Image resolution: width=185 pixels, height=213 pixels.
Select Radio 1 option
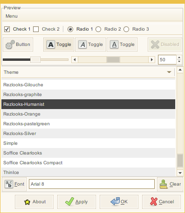(x=70, y=29)
